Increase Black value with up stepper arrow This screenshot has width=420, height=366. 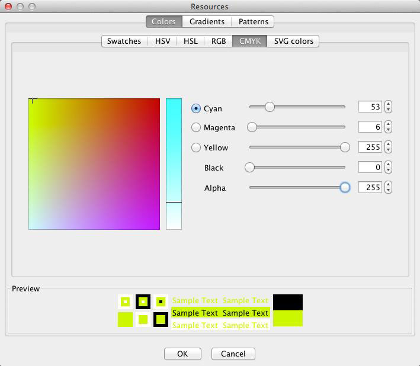(388, 164)
